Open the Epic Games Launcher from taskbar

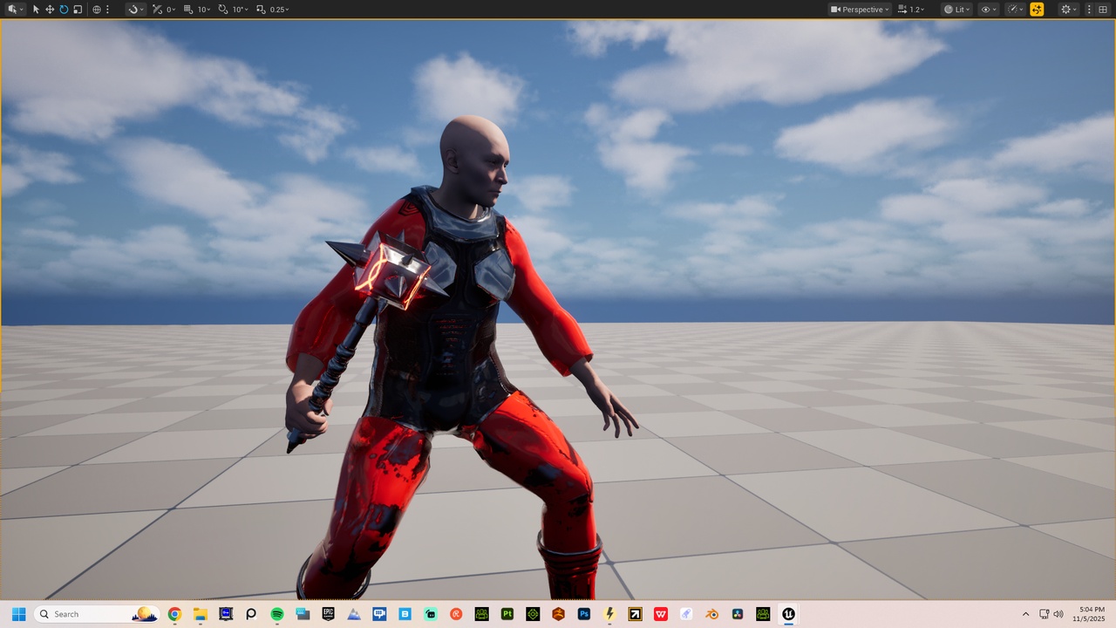click(x=328, y=614)
